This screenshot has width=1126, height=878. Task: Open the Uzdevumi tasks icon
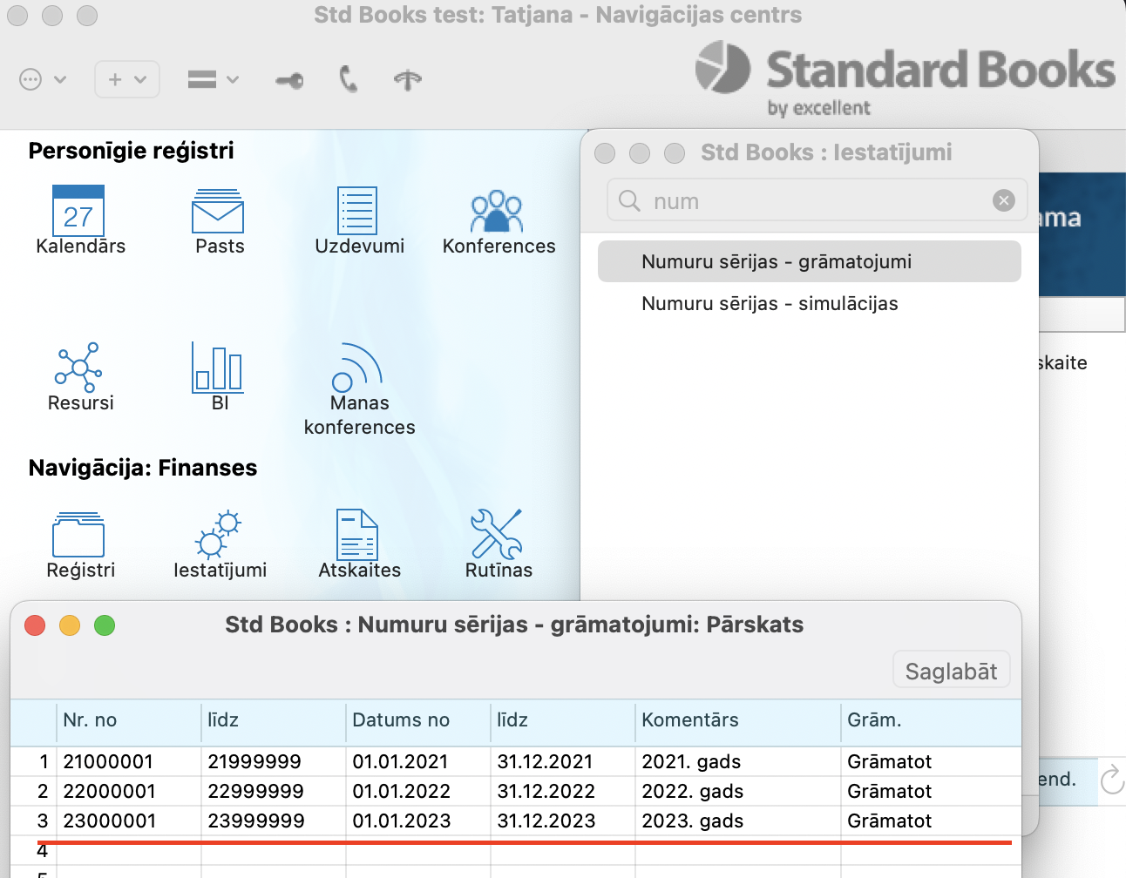[x=357, y=212]
